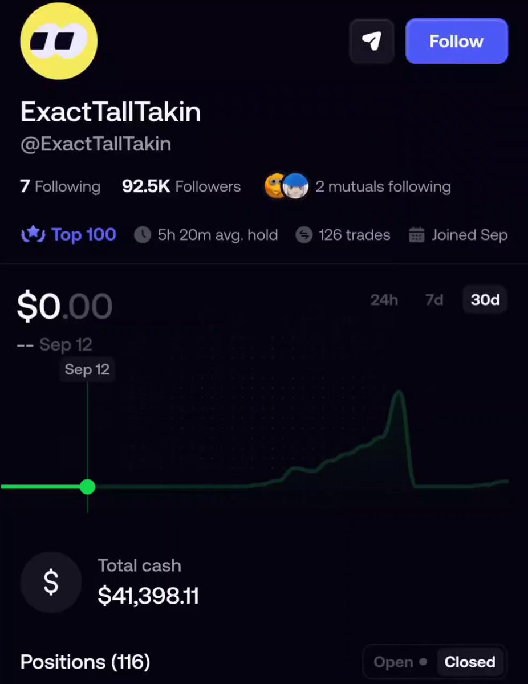Select the 30d chart range

(485, 300)
